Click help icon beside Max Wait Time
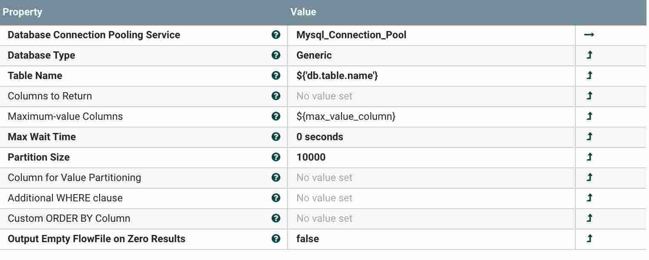649x260 pixels. 276,137
